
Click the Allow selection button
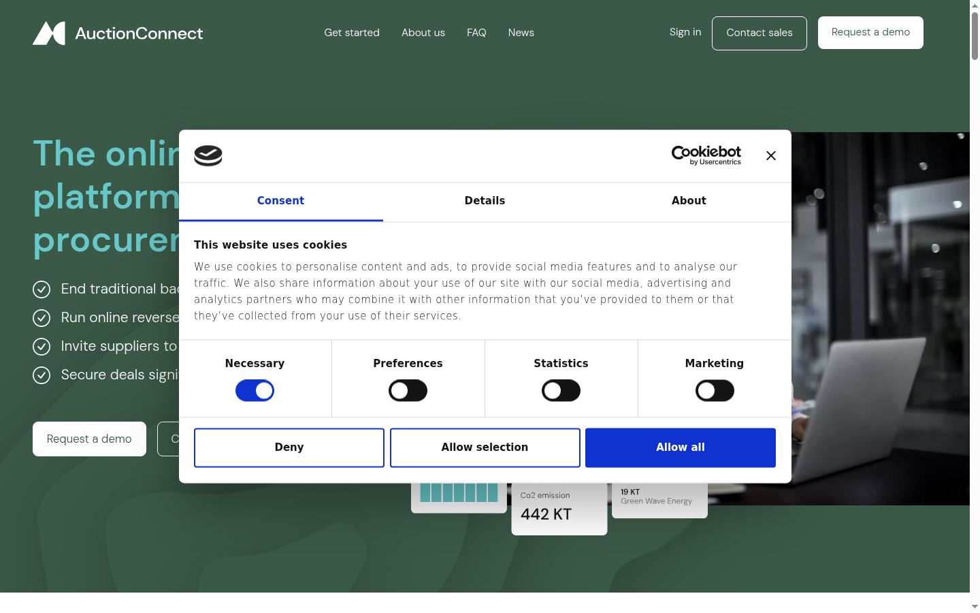click(485, 447)
